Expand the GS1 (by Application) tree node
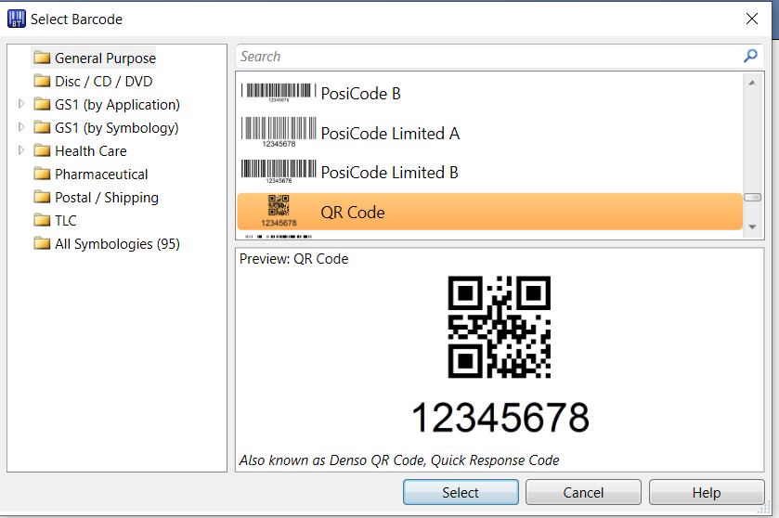Screen dimensions: 779x518 tap(20, 104)
